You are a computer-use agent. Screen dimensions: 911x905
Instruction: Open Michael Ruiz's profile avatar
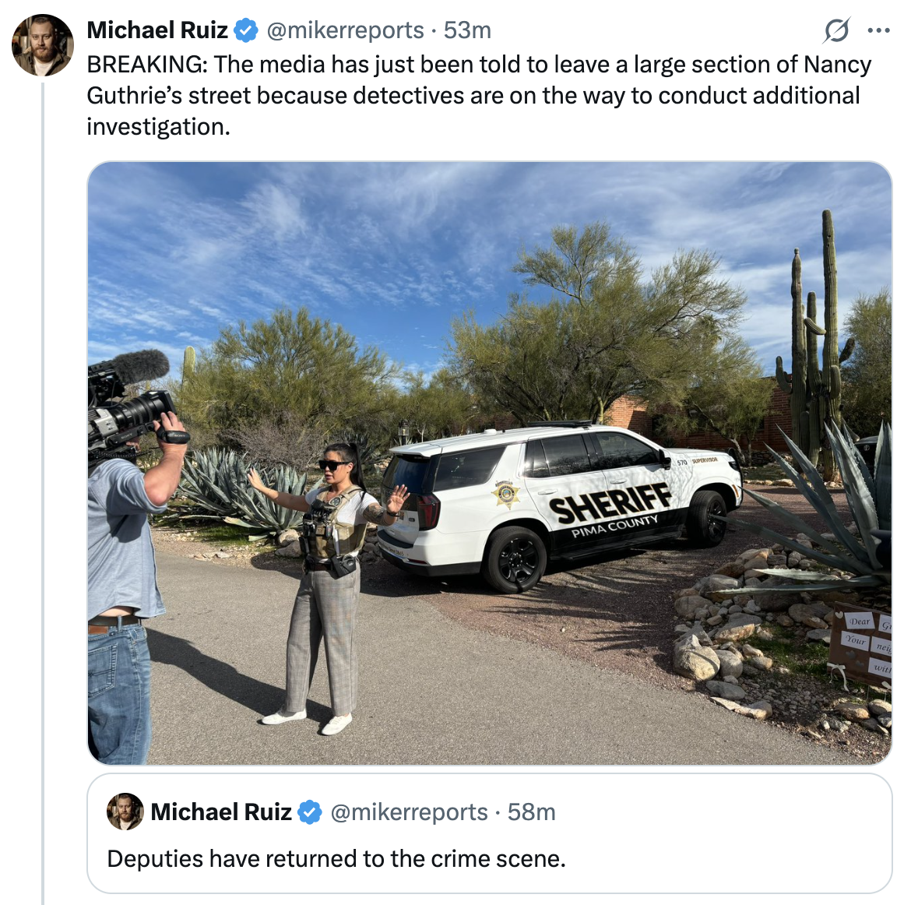tap(42, 45)
